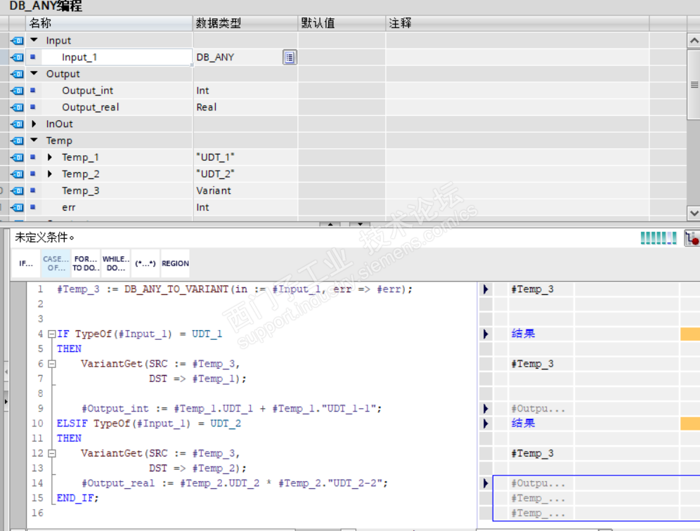Insert FOR TO DO loop template
The width and height of the screenshot is (700, 531).
click(86, 263)
